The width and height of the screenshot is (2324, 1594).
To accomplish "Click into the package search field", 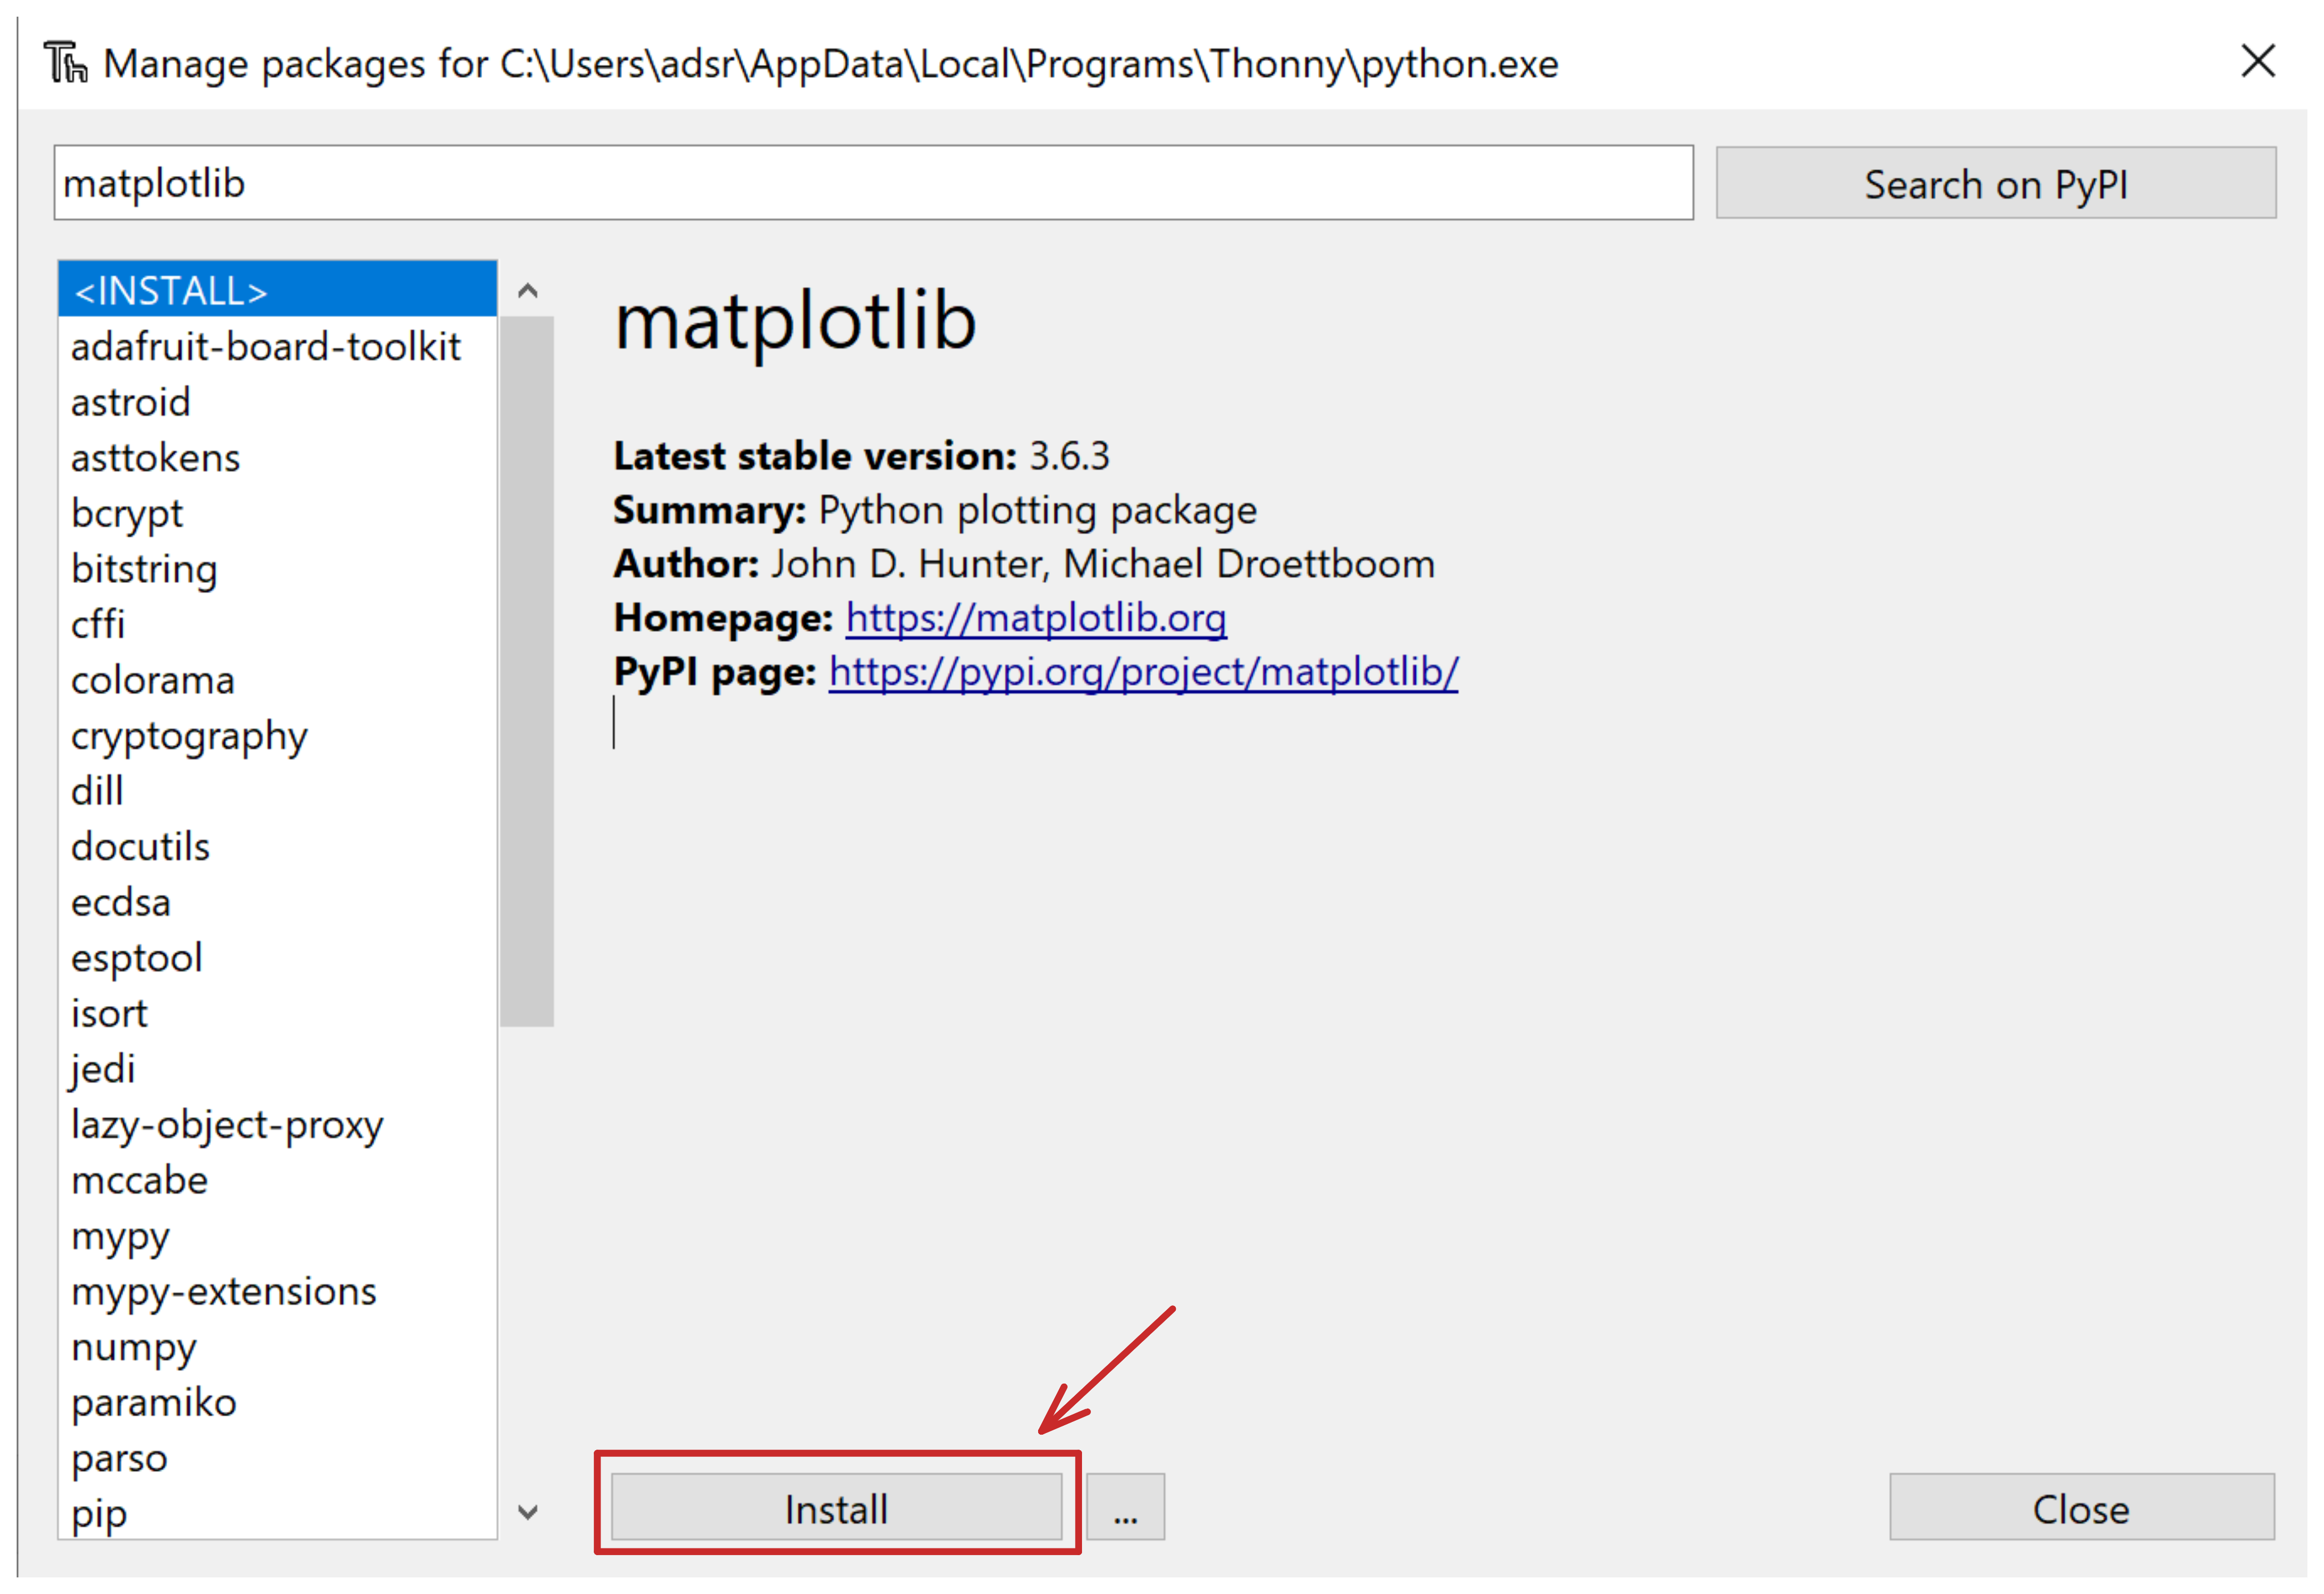I will click(873, 183).
